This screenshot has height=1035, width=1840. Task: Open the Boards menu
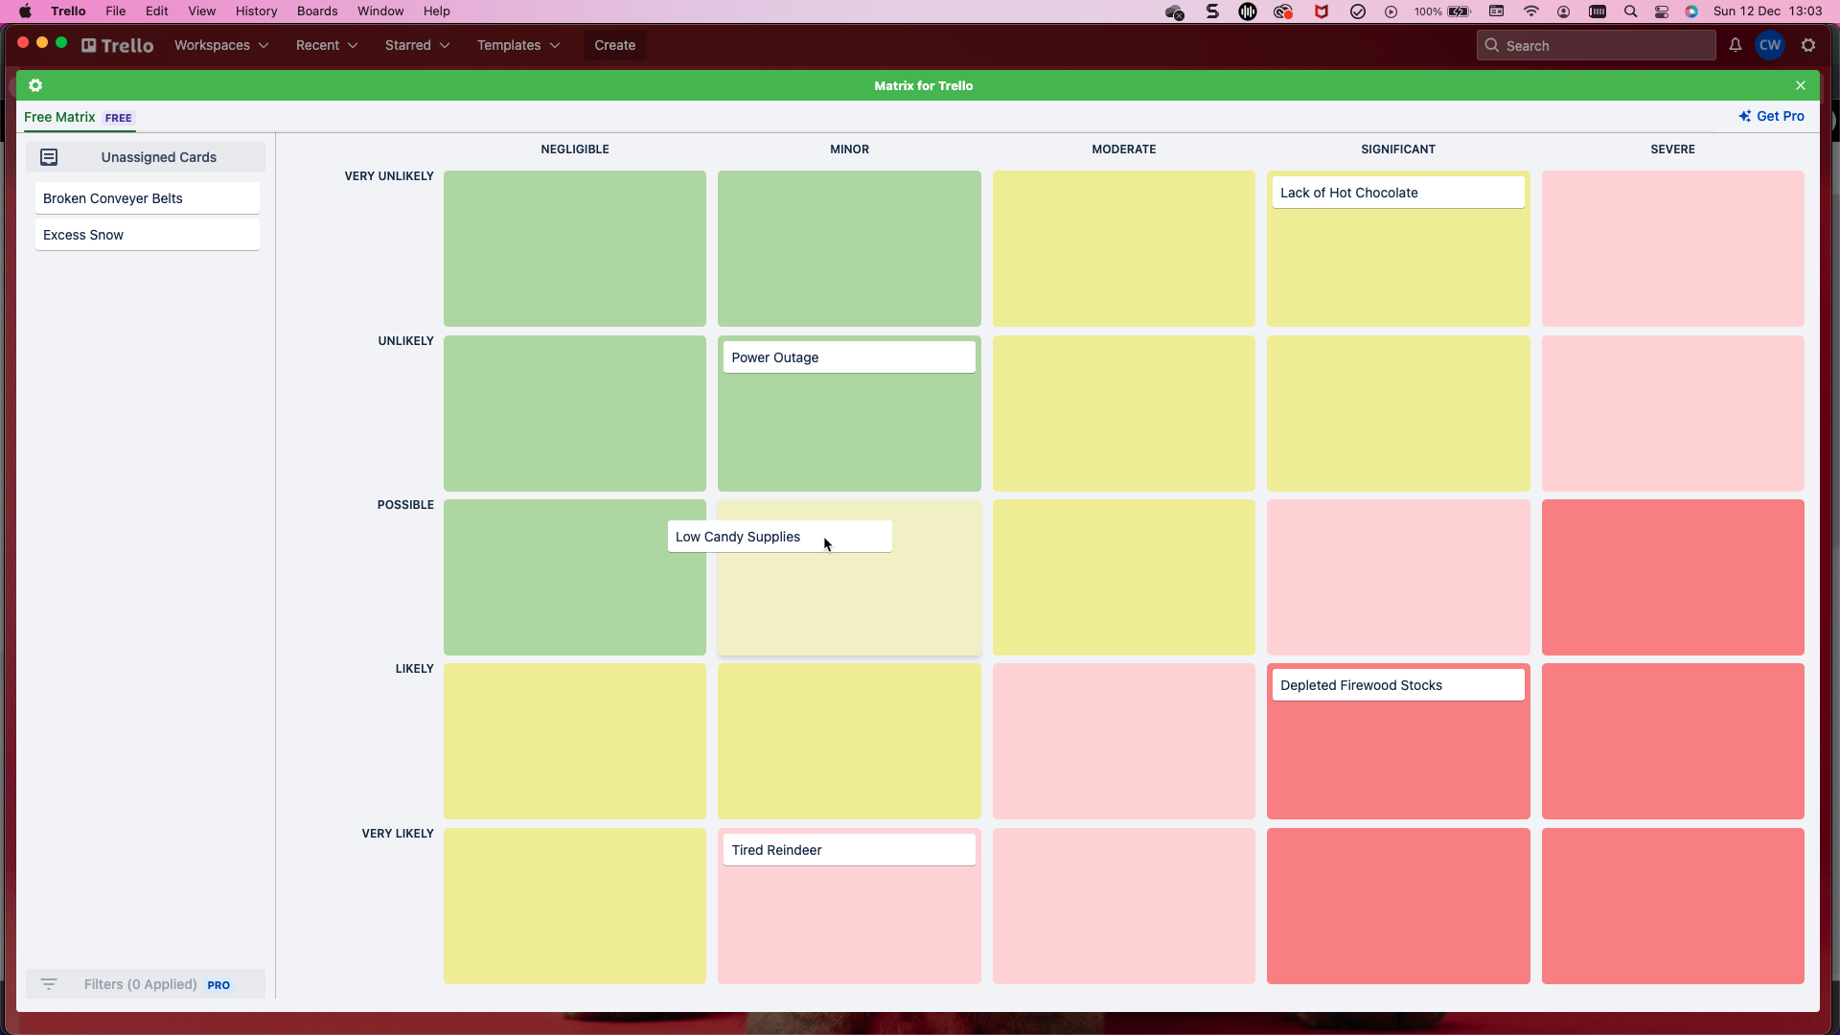[317, 11]
